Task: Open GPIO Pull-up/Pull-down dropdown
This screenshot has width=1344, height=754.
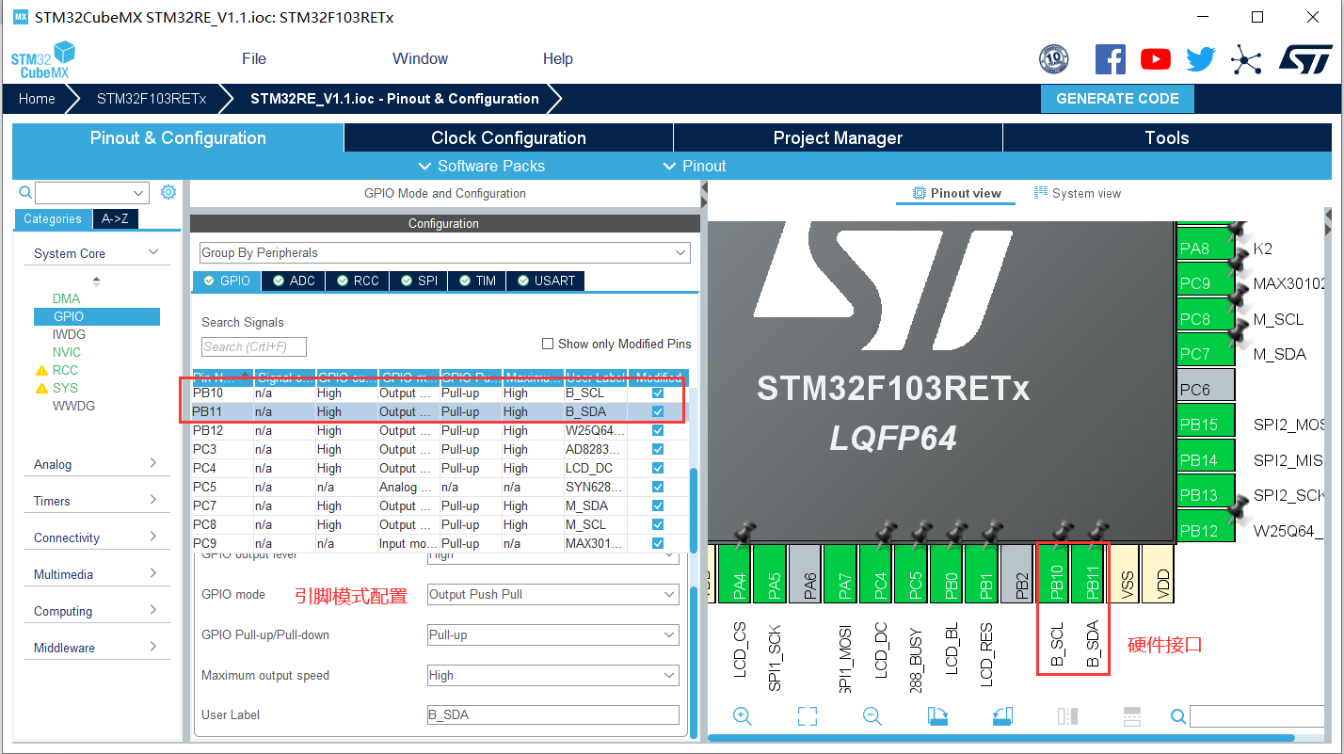Action: click(x=553, y=634)
